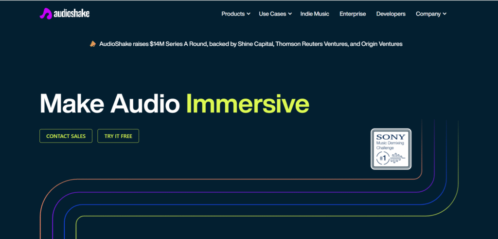The width and height of the screenshot is (498, 239).
Task: Open the Use Cases menu
Action: (x=272, y=14)
